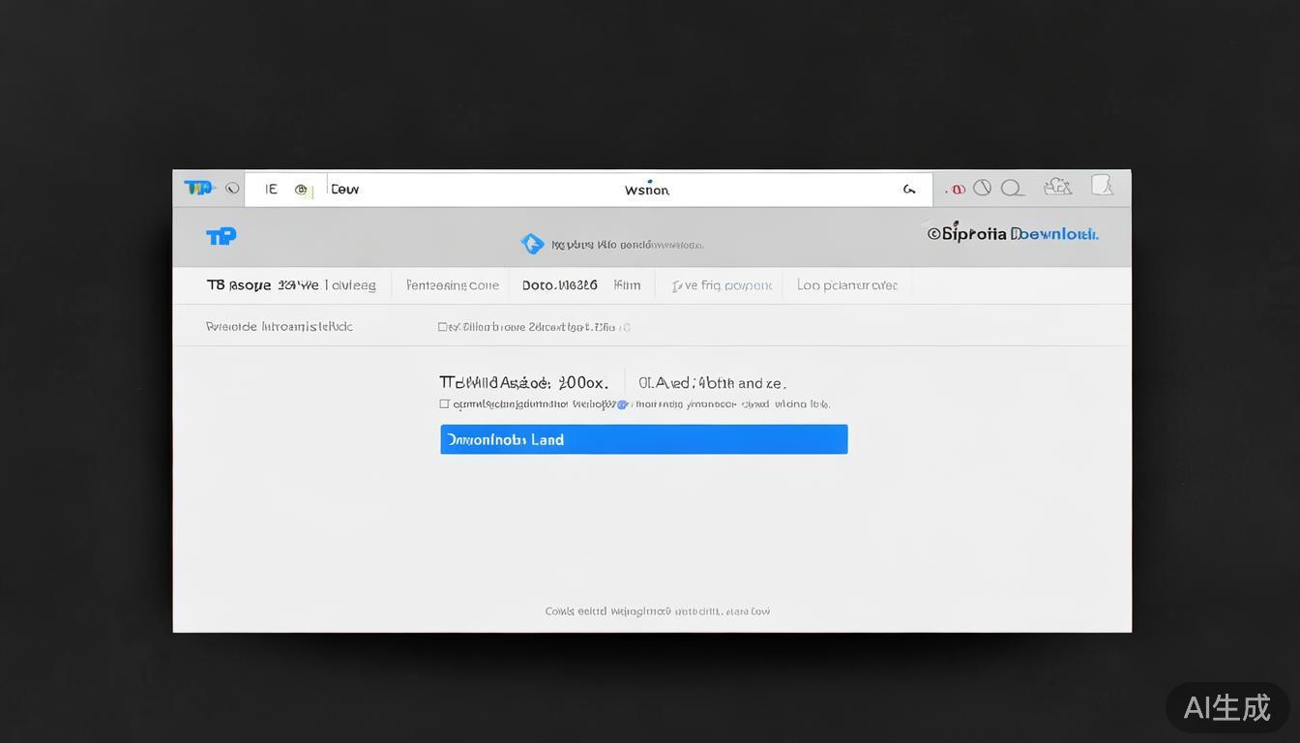Click the reload icon at address bar end
This screenshot has width=1300, height=743.
point(909,190)
